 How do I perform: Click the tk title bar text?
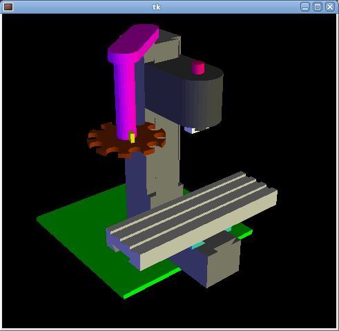coord(157,7)
